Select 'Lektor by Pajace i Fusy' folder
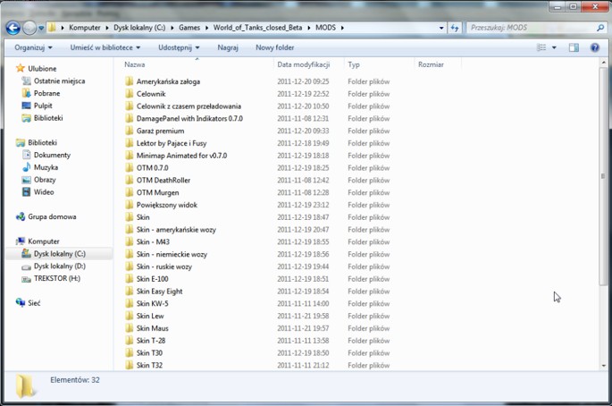Screen dimensions: 612x406 point(172,143)
